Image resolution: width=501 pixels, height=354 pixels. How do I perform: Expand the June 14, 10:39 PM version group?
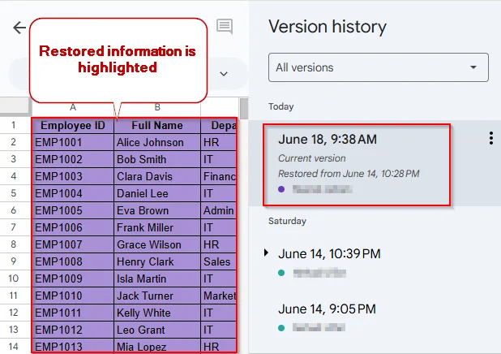tap(266, 253)
